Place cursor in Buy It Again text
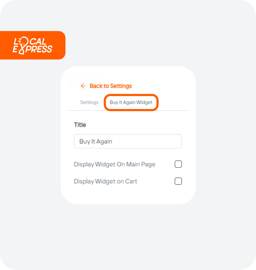The width and height of the screenshot is (256, 270). (x=96, y=141)
